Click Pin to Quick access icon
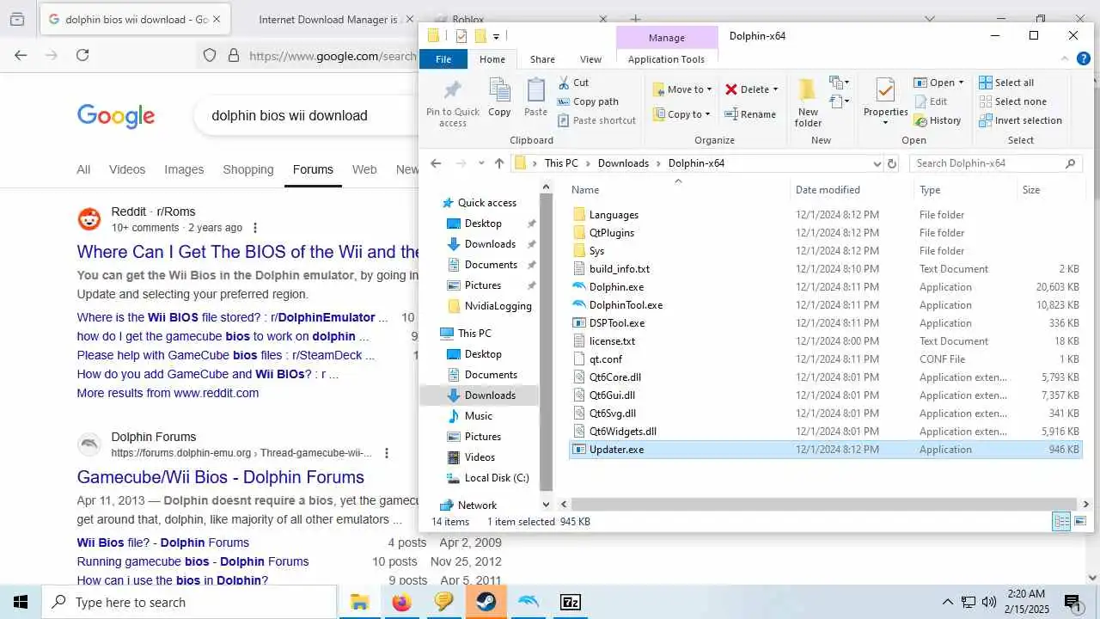Image resolution: width=1100 pixels, height=619 pixels. click(453, 91)
